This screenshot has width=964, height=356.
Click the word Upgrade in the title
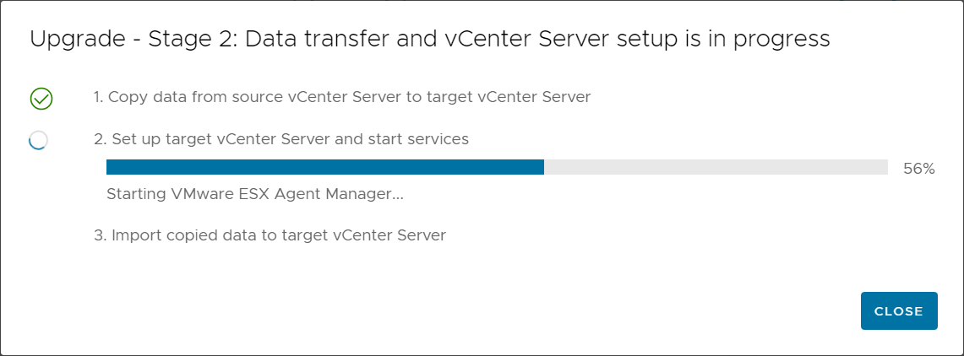tap(78, 41)
